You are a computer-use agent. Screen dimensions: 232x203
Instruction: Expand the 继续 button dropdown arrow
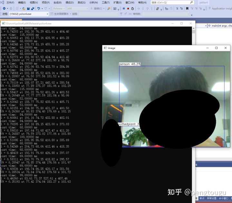pyautogui.click(x=104, y=9)
